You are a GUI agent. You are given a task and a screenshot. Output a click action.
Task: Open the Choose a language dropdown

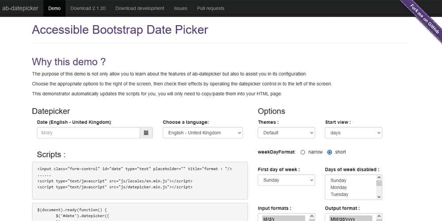(x=203, y=133)
